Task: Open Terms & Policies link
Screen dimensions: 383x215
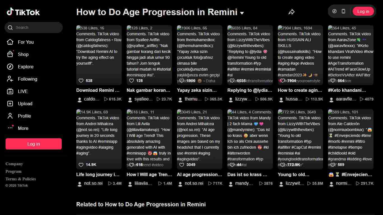Action: (20, 179)
